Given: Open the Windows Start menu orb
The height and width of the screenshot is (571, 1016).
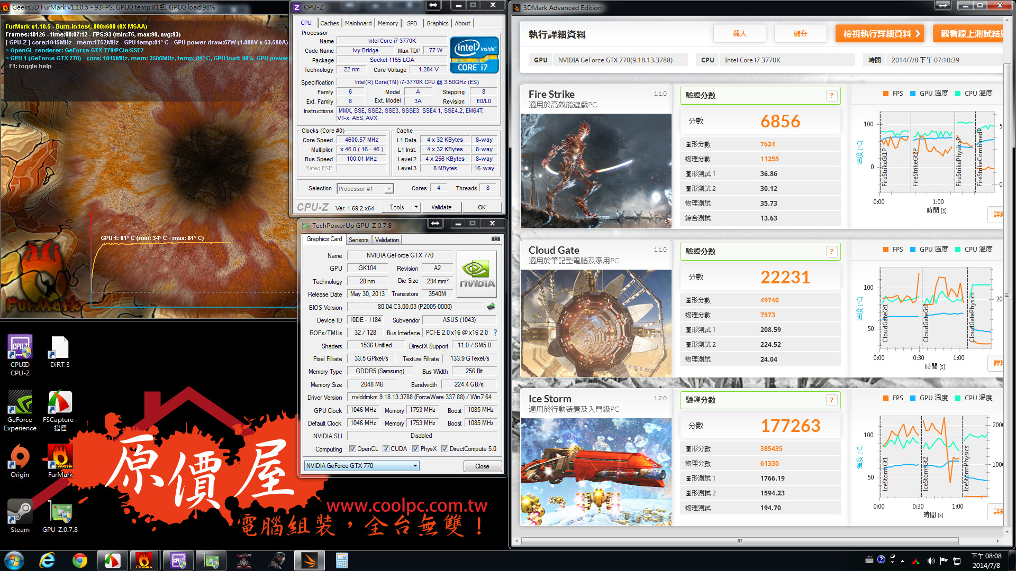Looking at the screenshot, I should (x=14, y=560).
